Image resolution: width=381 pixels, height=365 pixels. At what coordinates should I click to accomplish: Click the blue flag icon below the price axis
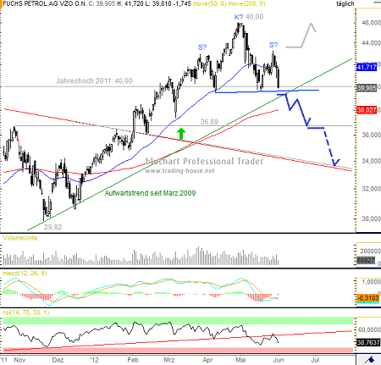[x=370, y=360]
